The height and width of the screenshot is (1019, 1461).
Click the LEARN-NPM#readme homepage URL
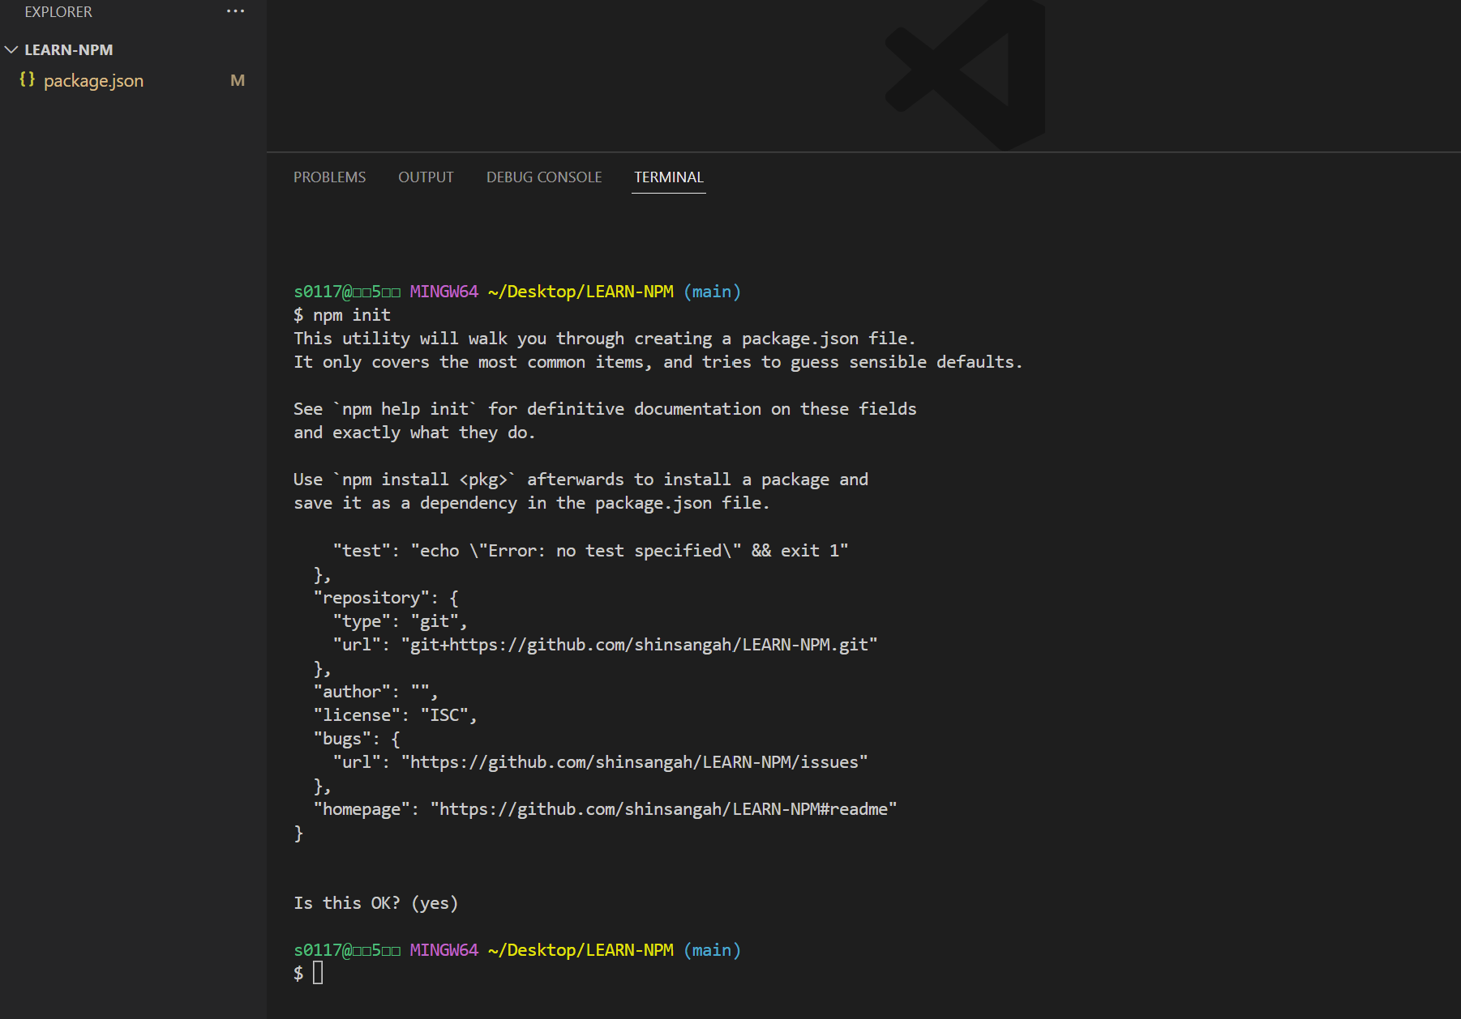(663, 809)
